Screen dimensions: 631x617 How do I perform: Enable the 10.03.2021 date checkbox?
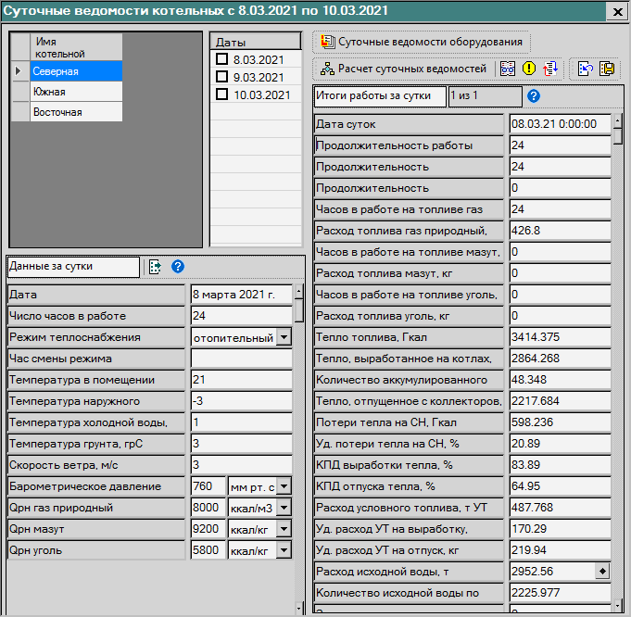click(221, 94)
